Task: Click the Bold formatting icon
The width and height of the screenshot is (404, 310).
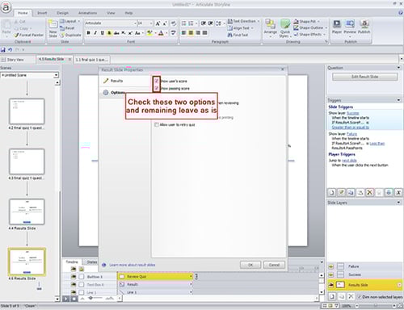Action: coord(88,33)
